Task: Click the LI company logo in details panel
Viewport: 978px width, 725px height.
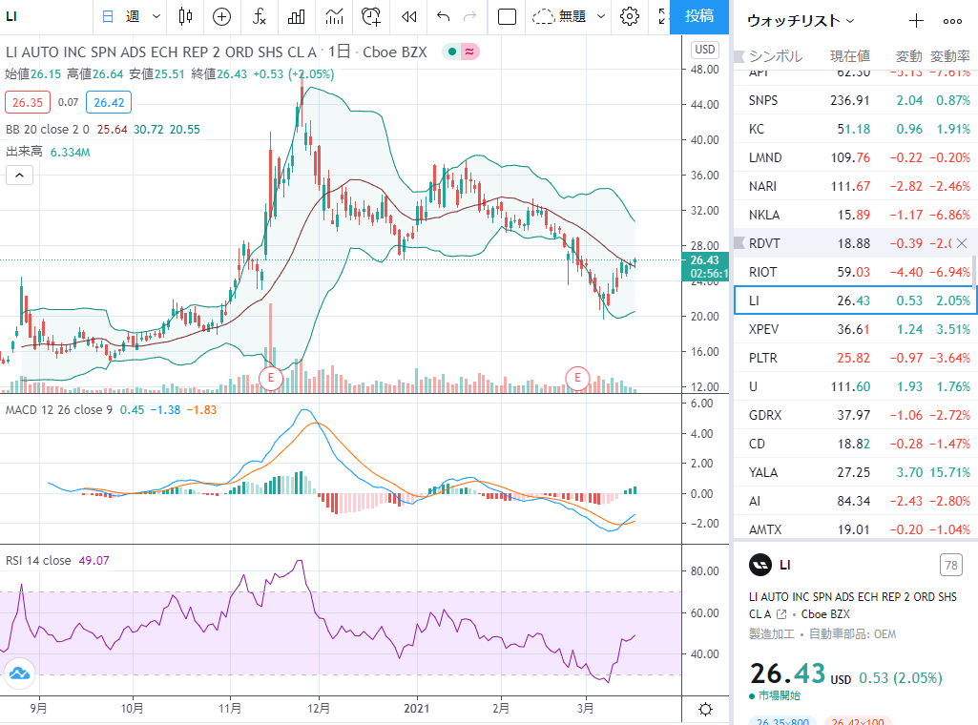Action: tap(760, 565)
